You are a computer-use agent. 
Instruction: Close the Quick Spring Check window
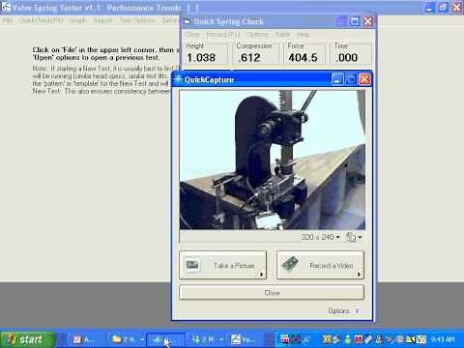[x=368, y=21]
